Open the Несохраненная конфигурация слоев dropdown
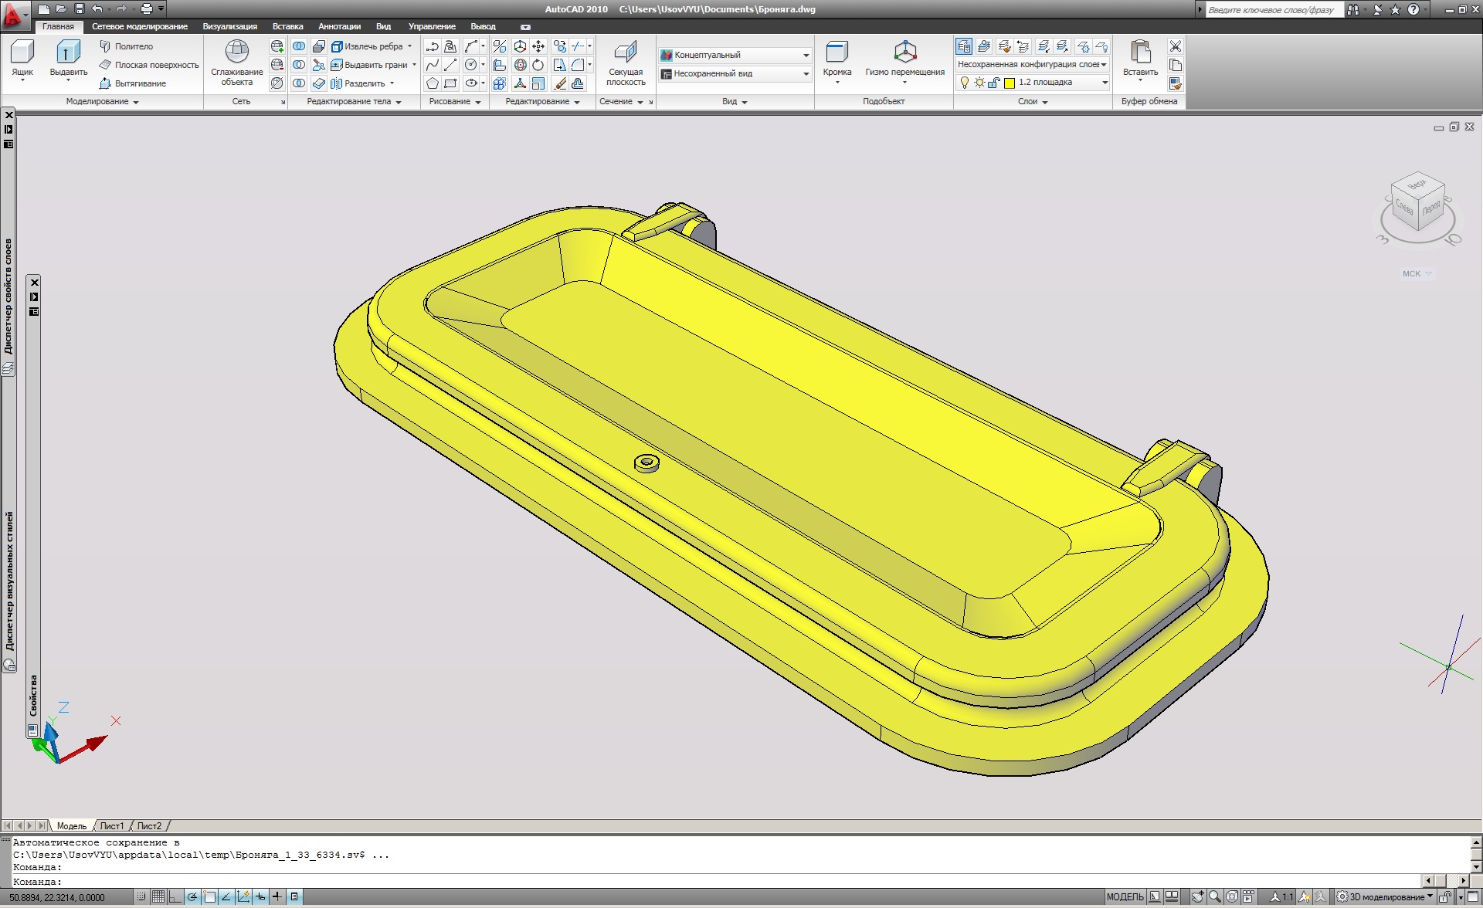This screenshot has width=1483, height=908. 1032,64
